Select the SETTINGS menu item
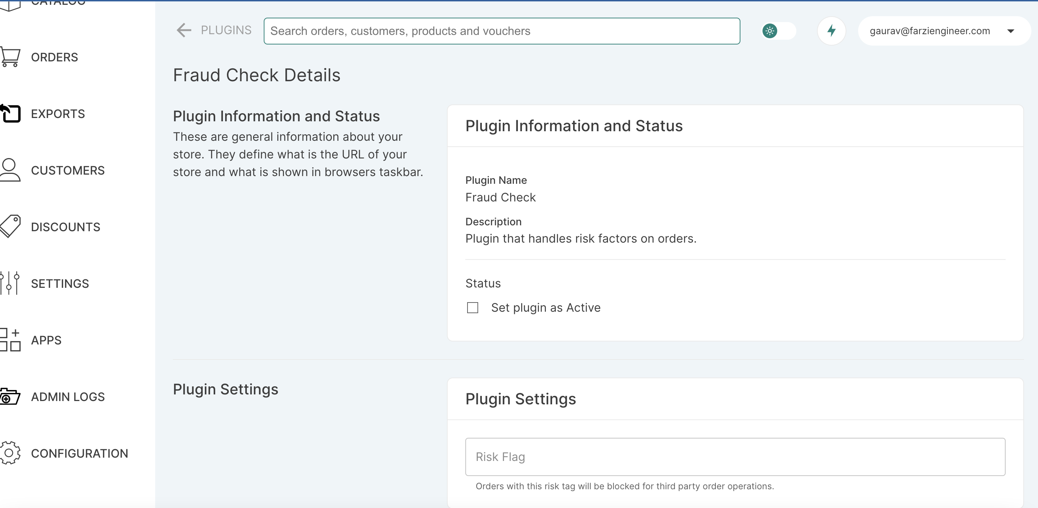 tap(60, 284)
